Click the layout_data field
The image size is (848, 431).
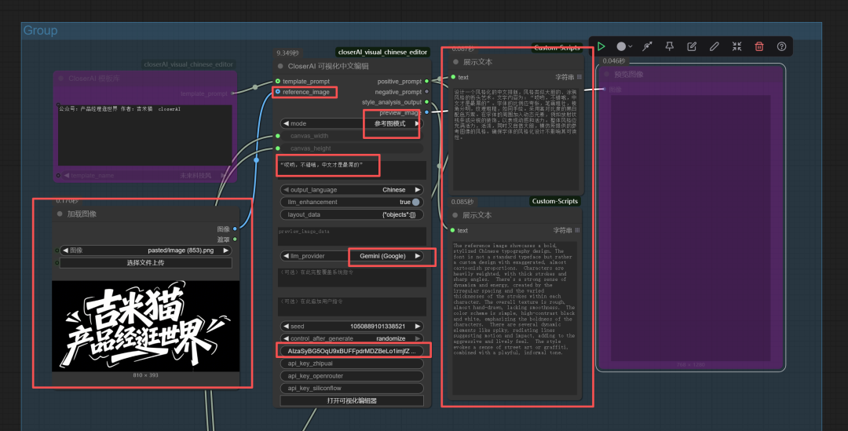(x=352, y=214)
